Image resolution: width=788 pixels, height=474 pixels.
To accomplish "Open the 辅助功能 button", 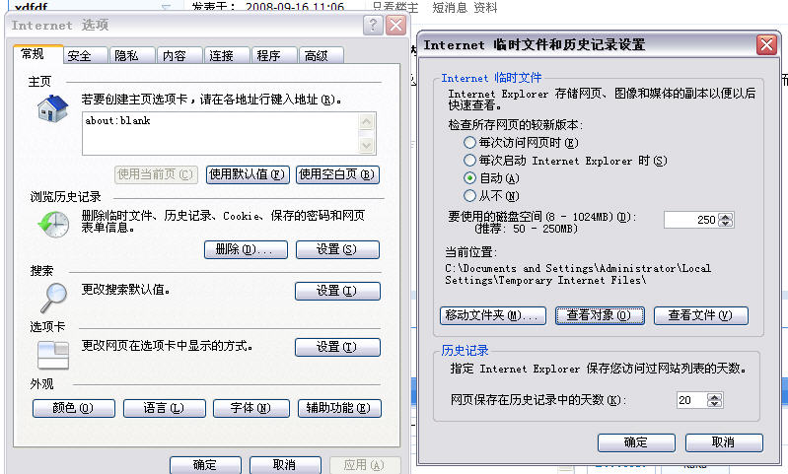I will coord(339,408).
